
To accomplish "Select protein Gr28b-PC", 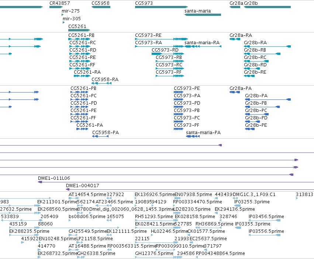I will 257,114.
